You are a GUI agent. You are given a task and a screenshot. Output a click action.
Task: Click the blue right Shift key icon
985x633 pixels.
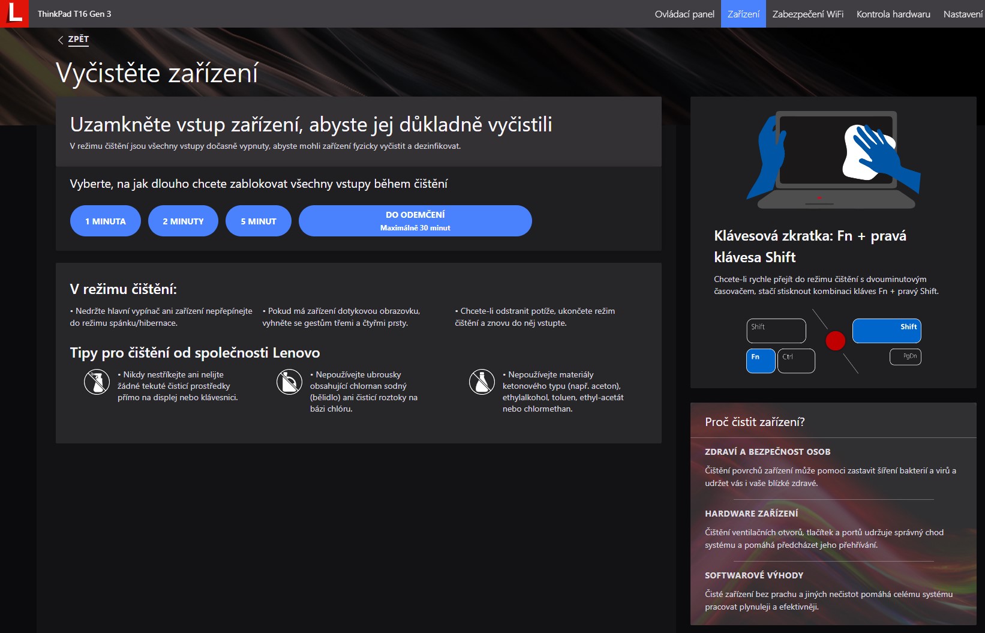pos(886,331)
